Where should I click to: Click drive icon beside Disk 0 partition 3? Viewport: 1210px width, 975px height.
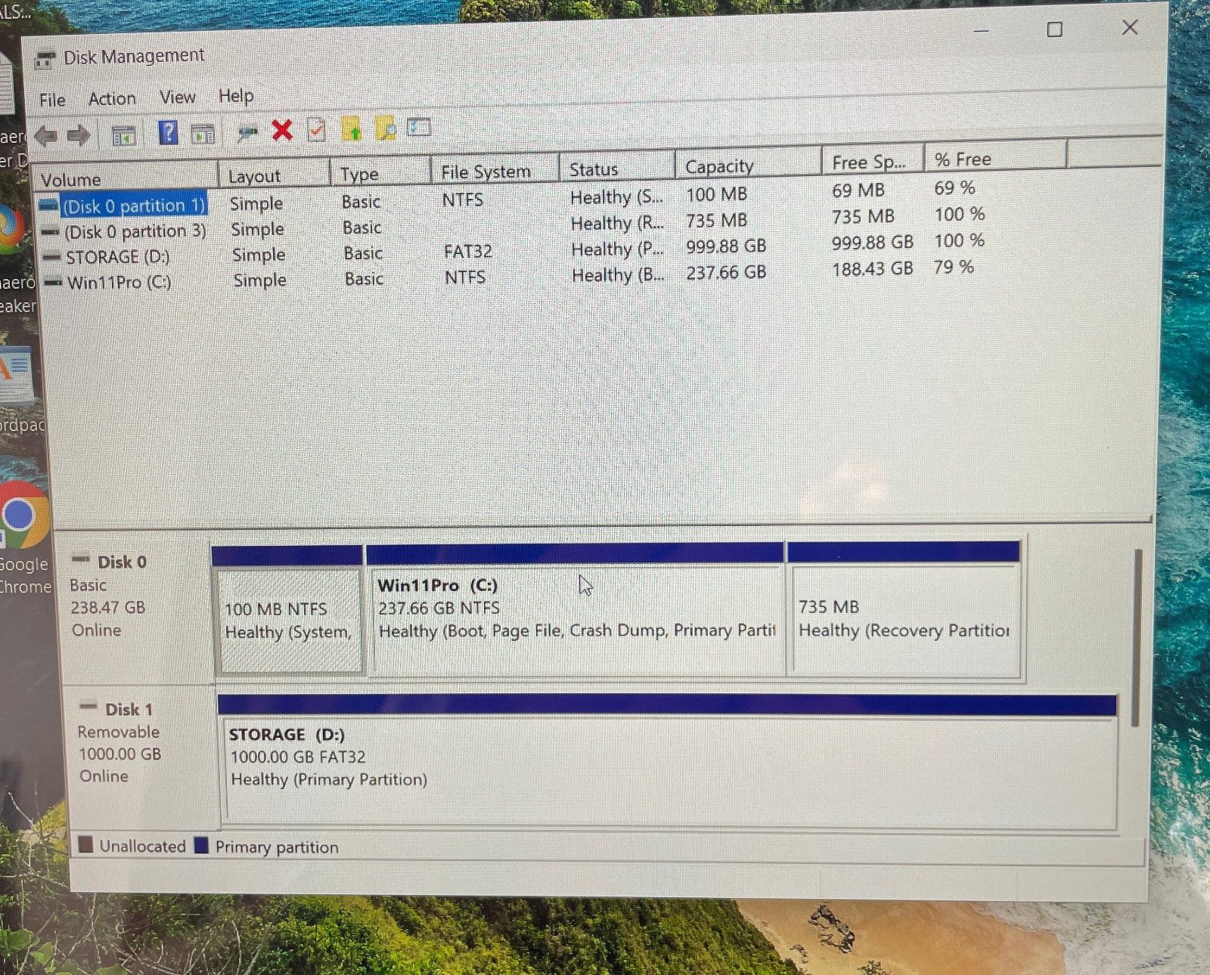tap(50, 232)
